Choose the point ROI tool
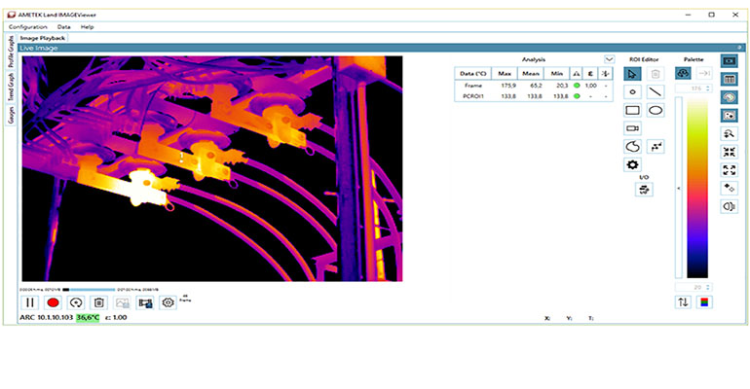This screenshot has width=750, height=389. coord(632,92)
